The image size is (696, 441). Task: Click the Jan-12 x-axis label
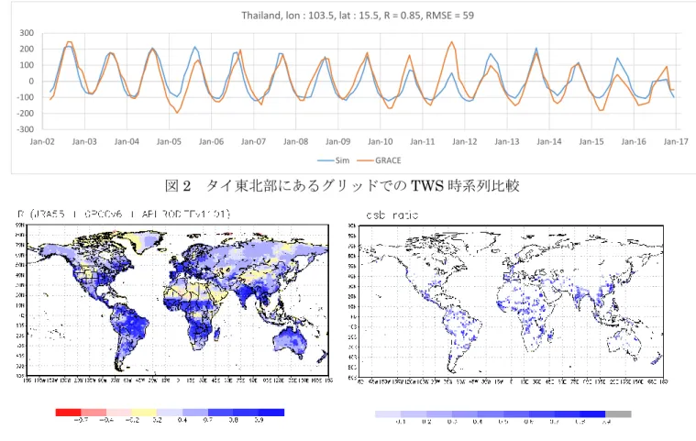(x=464, y=141)
